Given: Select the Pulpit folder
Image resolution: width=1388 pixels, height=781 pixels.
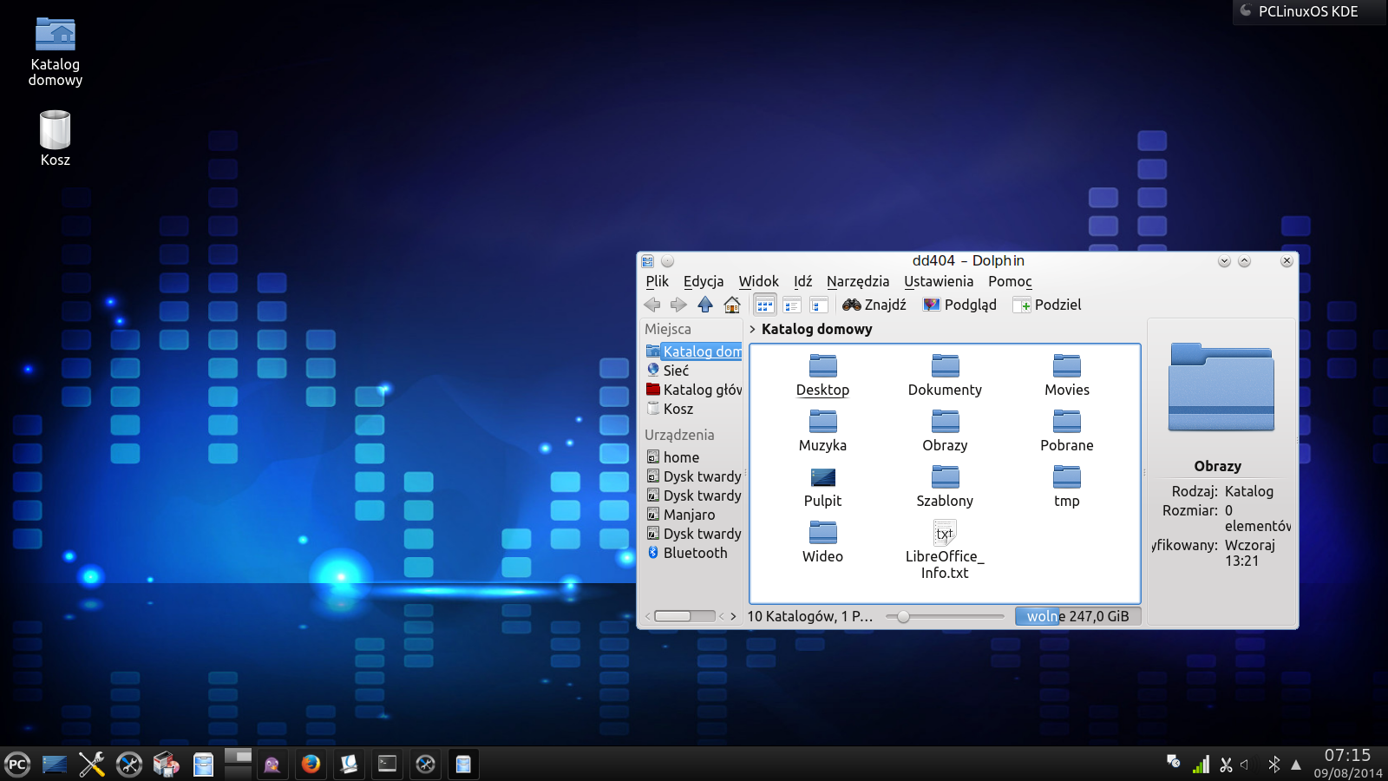Looking at the screenshot, I should pos(822,487).
